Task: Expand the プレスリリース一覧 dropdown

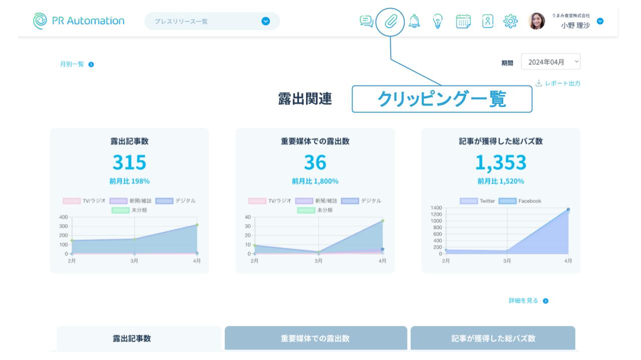Action: click(266, 21)
